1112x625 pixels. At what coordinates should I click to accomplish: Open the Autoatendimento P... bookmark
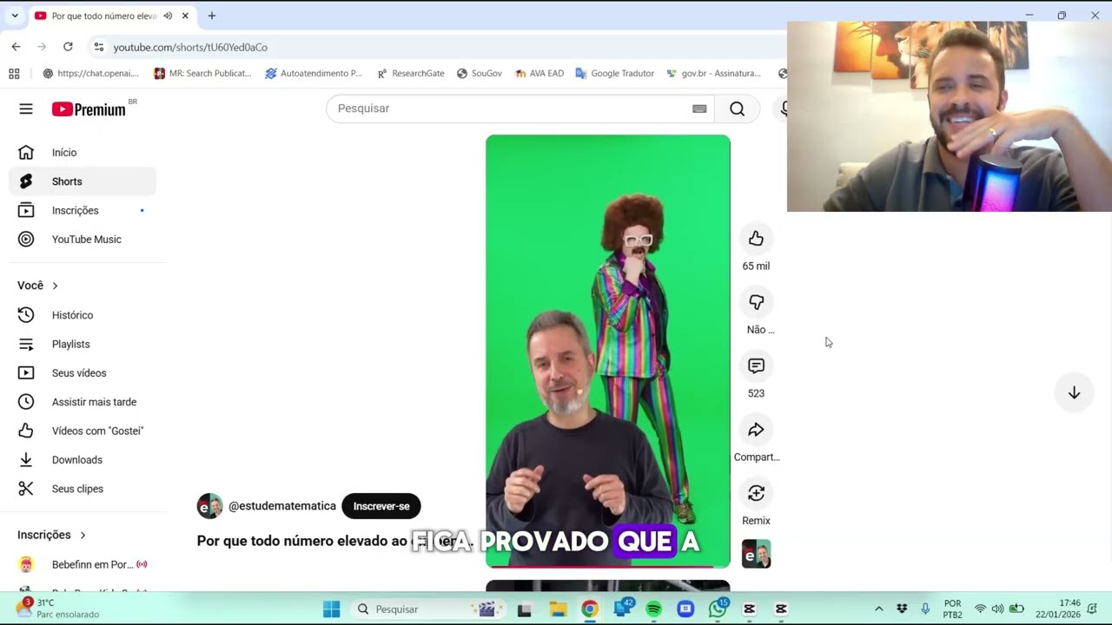(x=314, y=74)
